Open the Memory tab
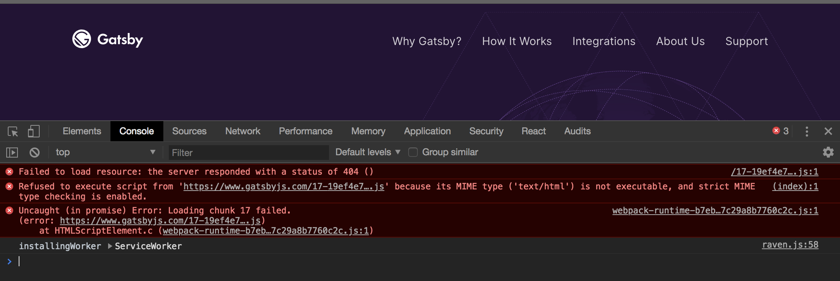Viewport: 840px width, 281px height. click(368, 131)
